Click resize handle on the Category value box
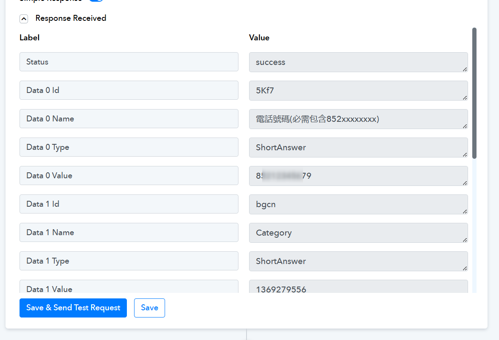The height and width of the screenshot is (340, 499). pos(465,239)
